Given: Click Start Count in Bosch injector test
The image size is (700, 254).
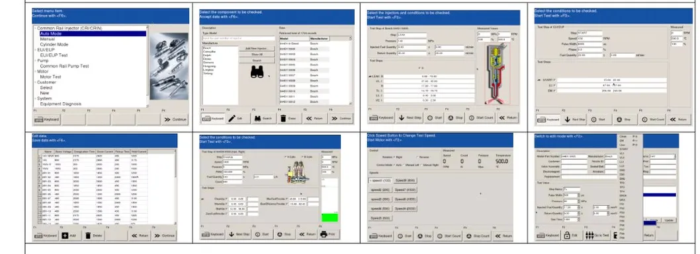Looking at the screenshot, I should tap(481, 118).
